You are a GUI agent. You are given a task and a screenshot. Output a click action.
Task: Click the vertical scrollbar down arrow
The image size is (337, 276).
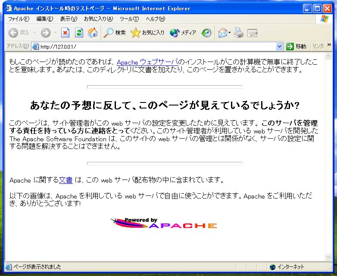click(x=328, y=257)
